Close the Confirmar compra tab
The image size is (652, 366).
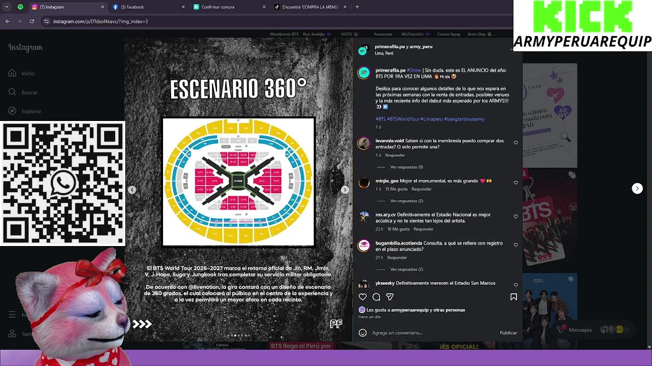click(x=264, y=7)
